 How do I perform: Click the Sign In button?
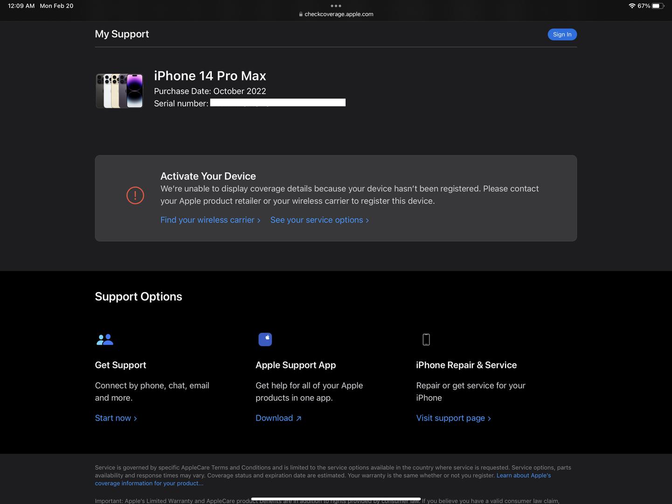click(x=562, y=35)
